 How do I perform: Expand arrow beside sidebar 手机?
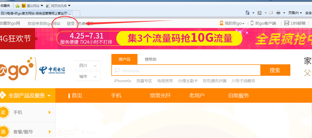[x=50, y=113]
